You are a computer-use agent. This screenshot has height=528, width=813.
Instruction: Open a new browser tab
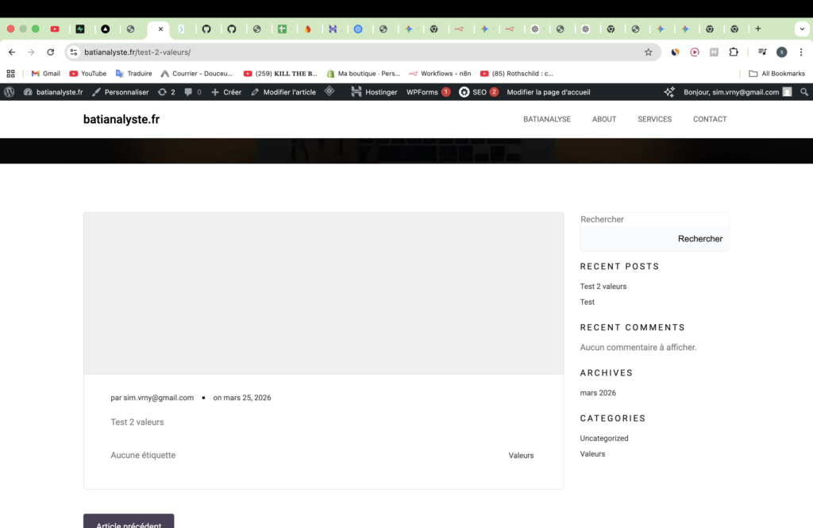(757, 29)
